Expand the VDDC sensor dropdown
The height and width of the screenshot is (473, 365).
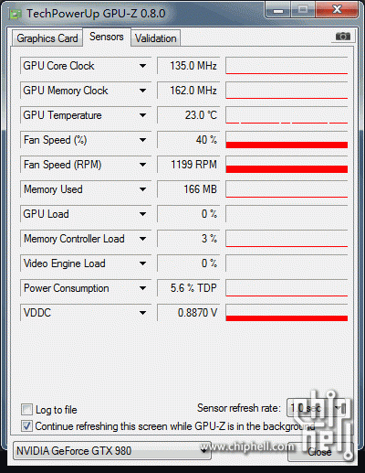point(142,313)
